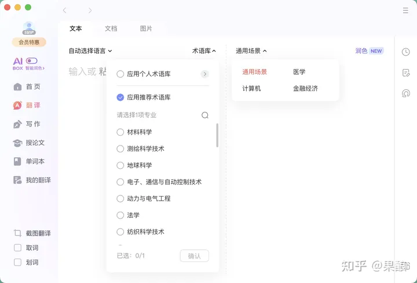
Task: Select 电子、通信与自动控制技术 specialty
Action: tap(120, 182)
